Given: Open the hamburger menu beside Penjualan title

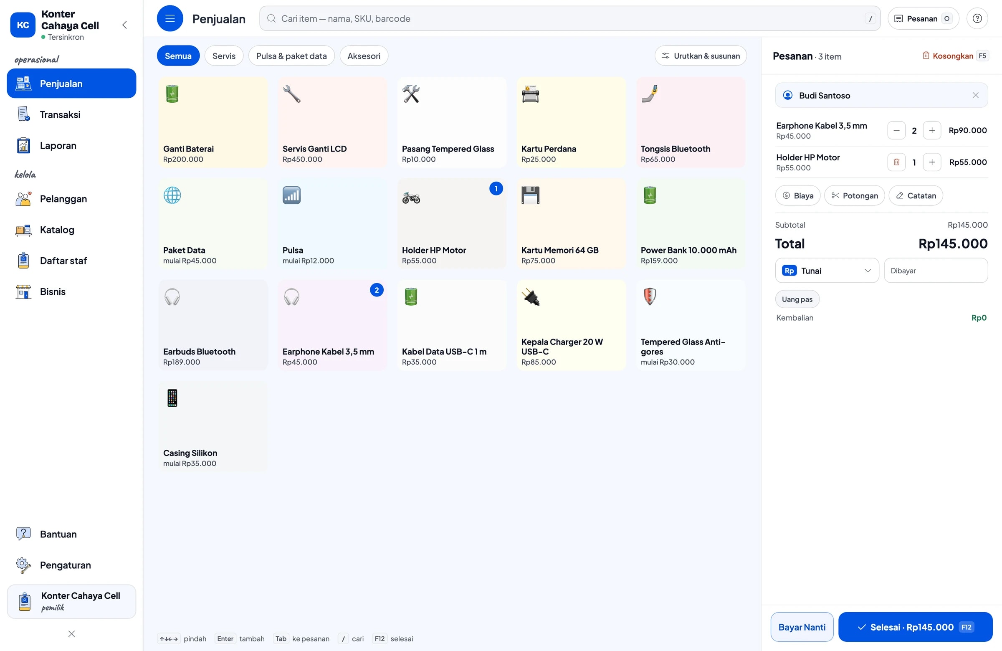Looking at the screenshot, I should tap(170, 18).
